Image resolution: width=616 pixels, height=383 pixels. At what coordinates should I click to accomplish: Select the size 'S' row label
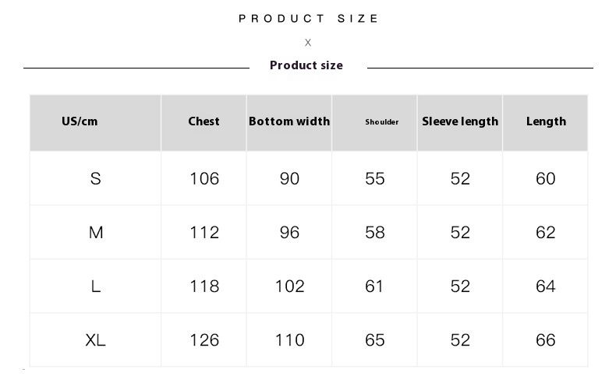pos(96,179)
